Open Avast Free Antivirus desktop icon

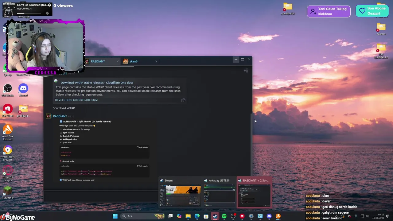(x=8, y=133)
